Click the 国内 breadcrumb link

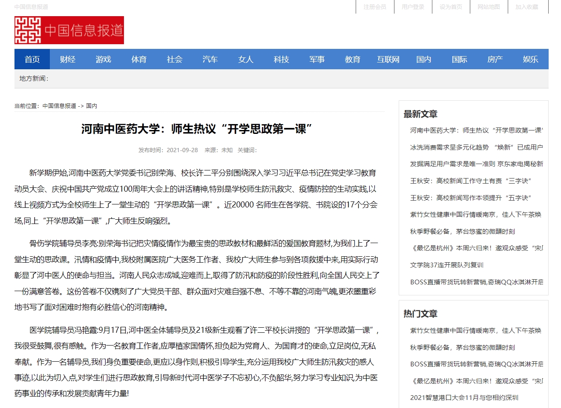point(92,106)
